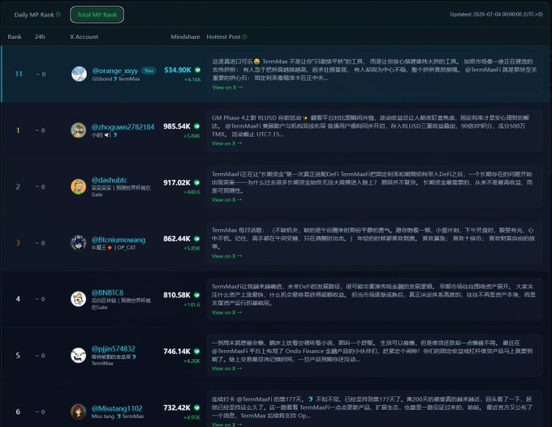Click @pjjin574832 avatar picture
The height and width of the screenshot is (427, 552).
click(78, 356)
